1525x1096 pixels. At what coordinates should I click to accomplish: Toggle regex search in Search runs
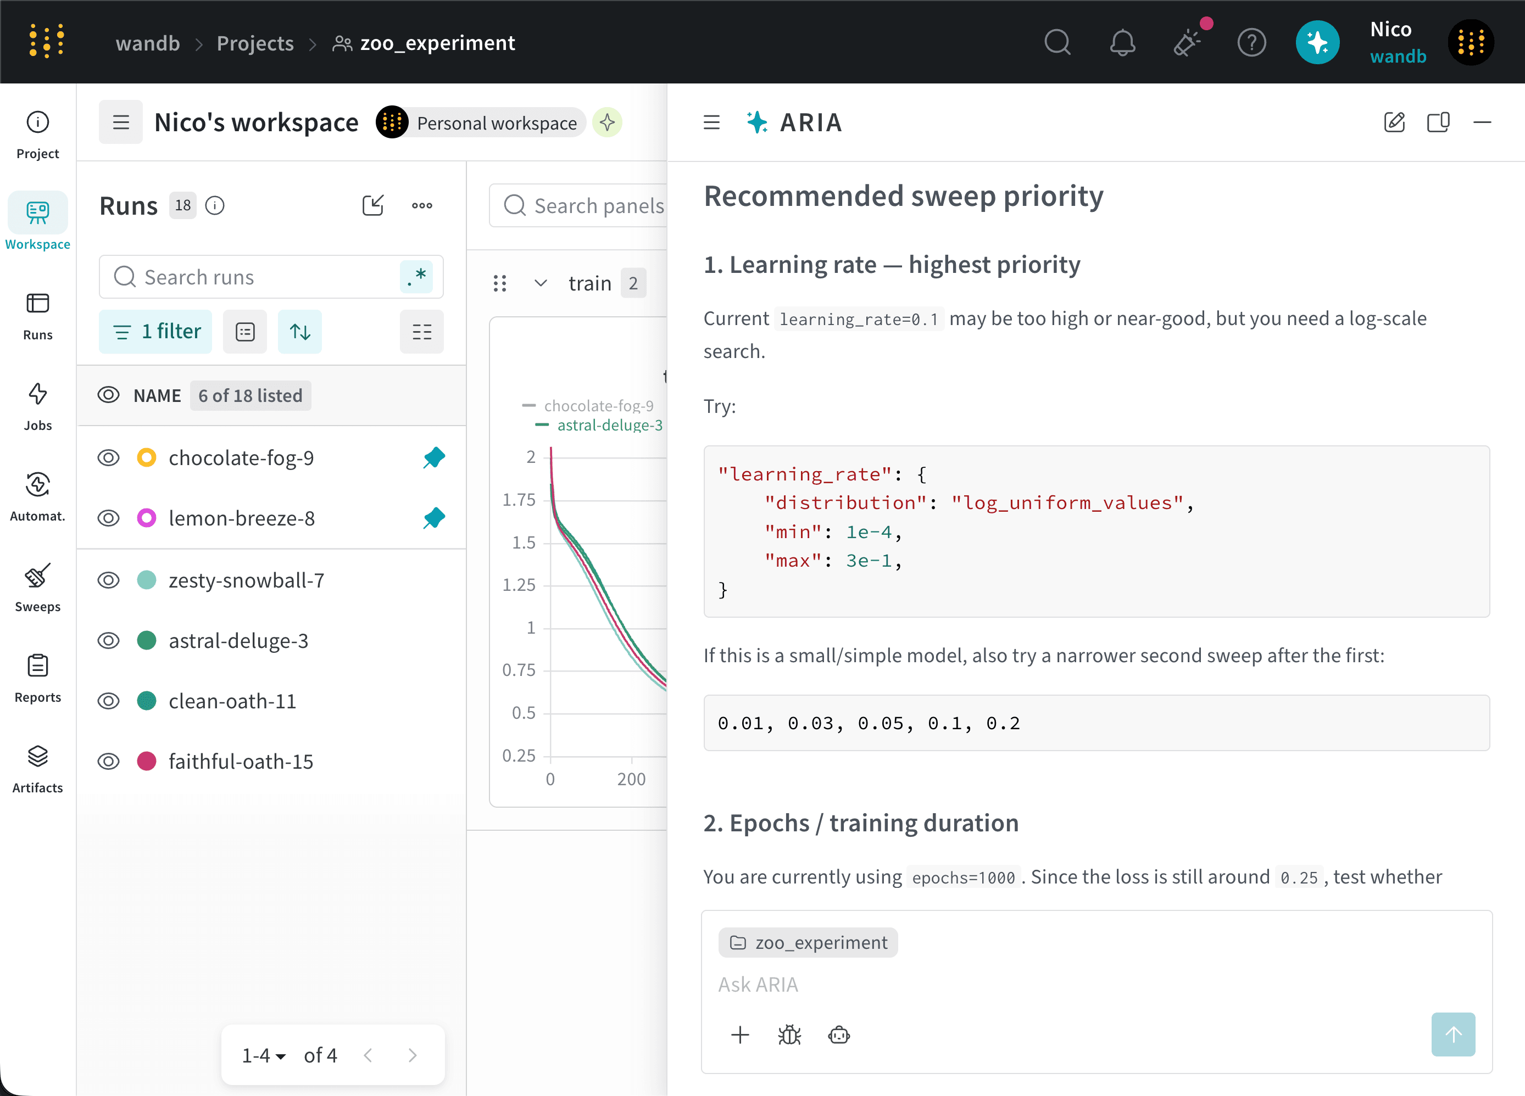point(416,277)
